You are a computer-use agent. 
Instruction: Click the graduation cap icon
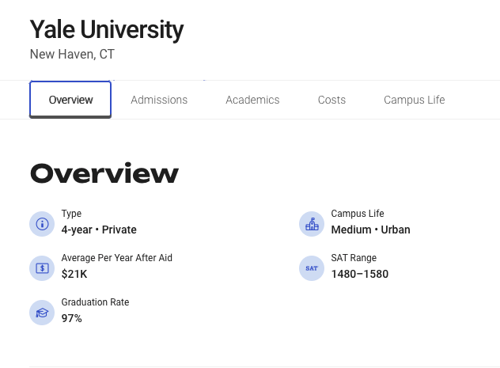point(42,313)
